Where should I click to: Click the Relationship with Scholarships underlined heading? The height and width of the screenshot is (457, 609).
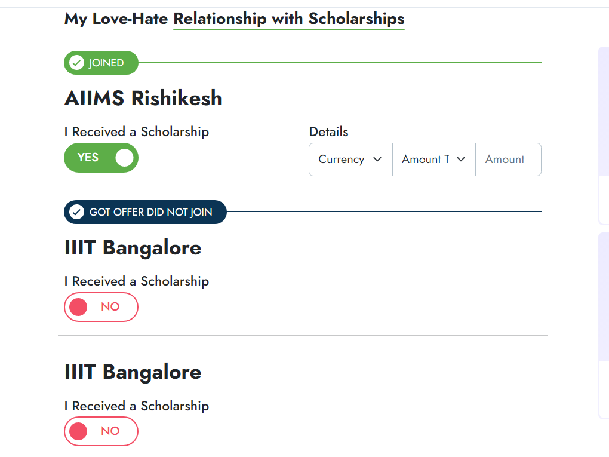pos(288,19)
